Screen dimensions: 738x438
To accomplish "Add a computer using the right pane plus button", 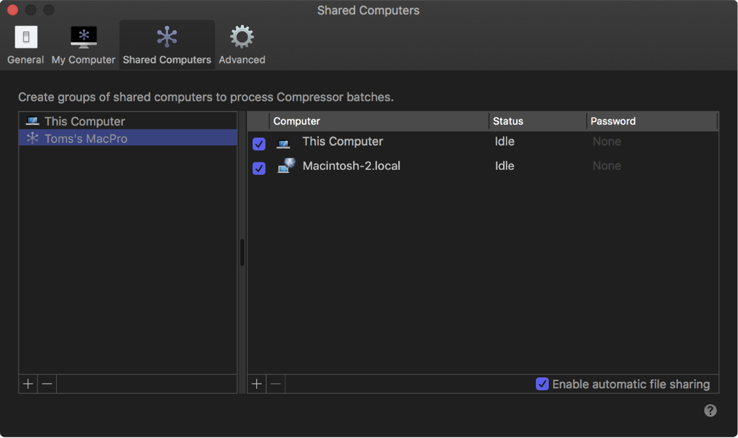I will (x=256, y=384).
